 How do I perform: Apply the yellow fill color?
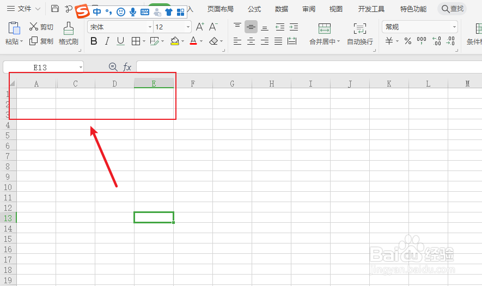(x=175, y=41)
